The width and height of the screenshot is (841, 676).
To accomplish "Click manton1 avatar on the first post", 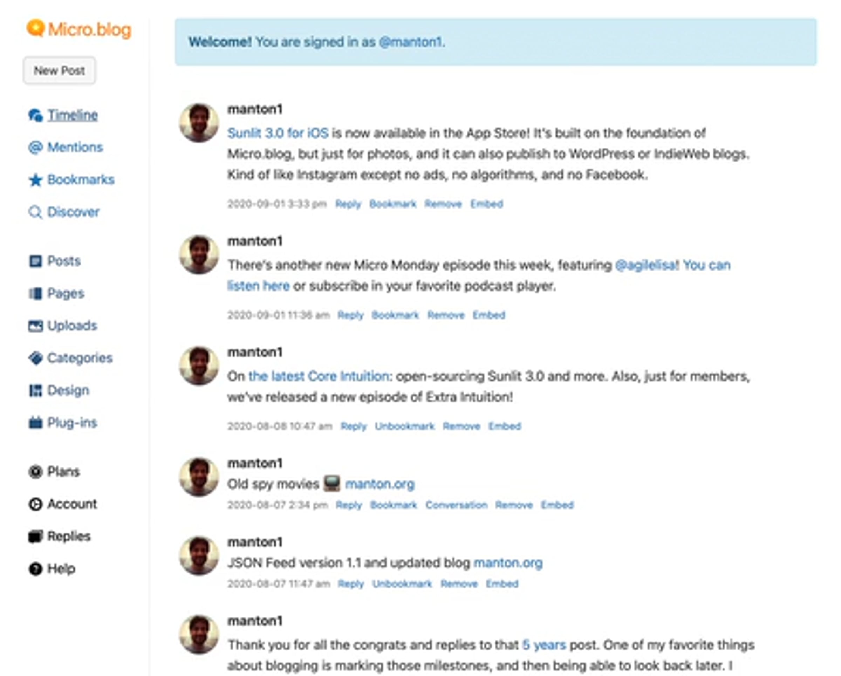I will [x=199, y=123].
